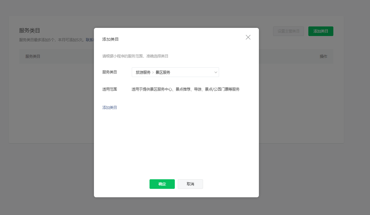Click the grey hint text 请根据小程序的服务范围

[x=135, y=56]
